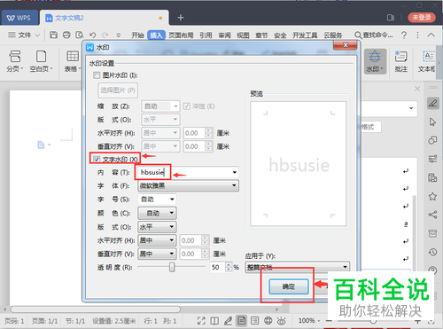Select the pen edit icon in right sidebar
443x329 pixels.
(432, 104)
